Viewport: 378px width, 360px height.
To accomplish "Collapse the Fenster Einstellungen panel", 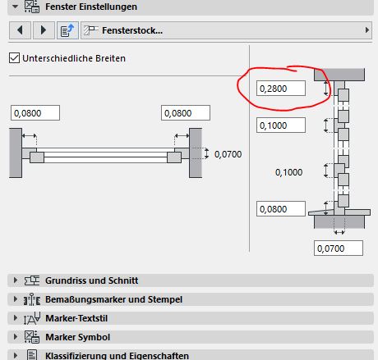I will (x=16, y=6).
